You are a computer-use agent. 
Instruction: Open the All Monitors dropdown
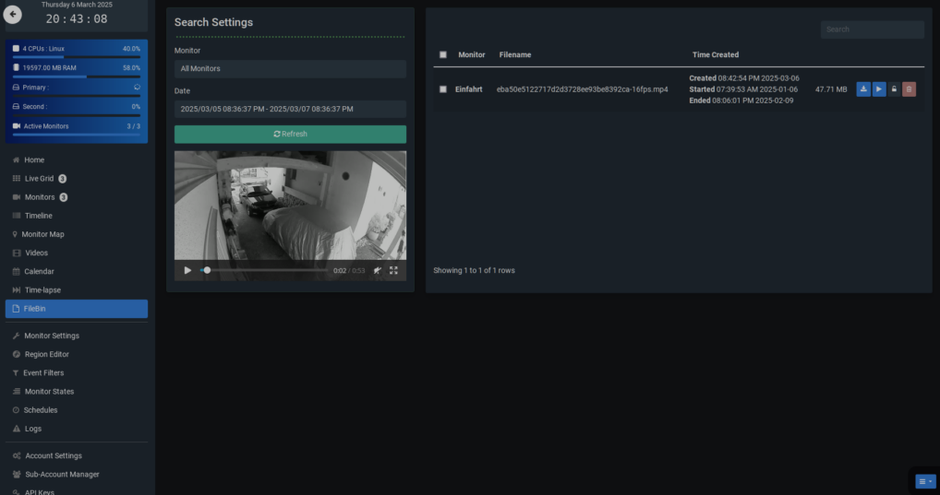click(x=290, y=69)
